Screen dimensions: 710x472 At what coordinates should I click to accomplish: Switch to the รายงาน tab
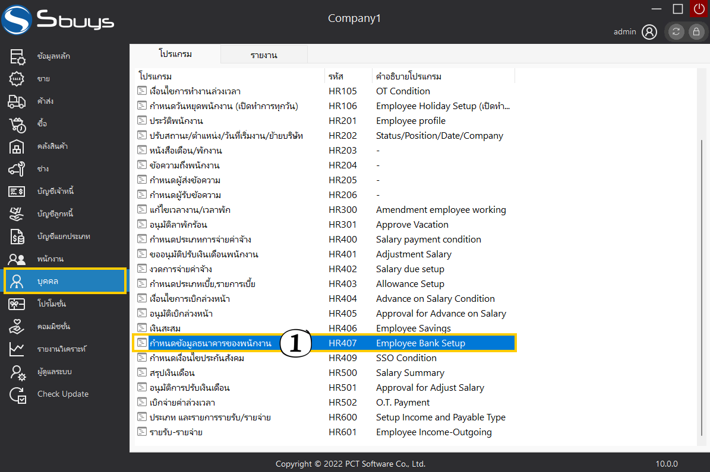[264, 55]
